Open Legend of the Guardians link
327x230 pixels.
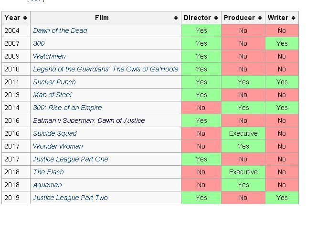105,69
